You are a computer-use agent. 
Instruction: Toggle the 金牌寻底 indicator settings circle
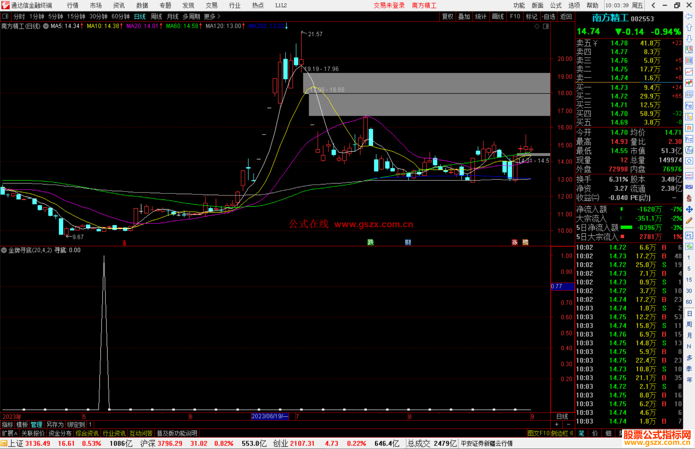[4, 250]
